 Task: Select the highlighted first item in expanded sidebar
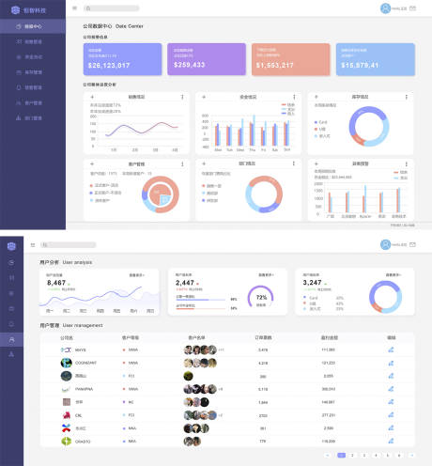[33, 26]
